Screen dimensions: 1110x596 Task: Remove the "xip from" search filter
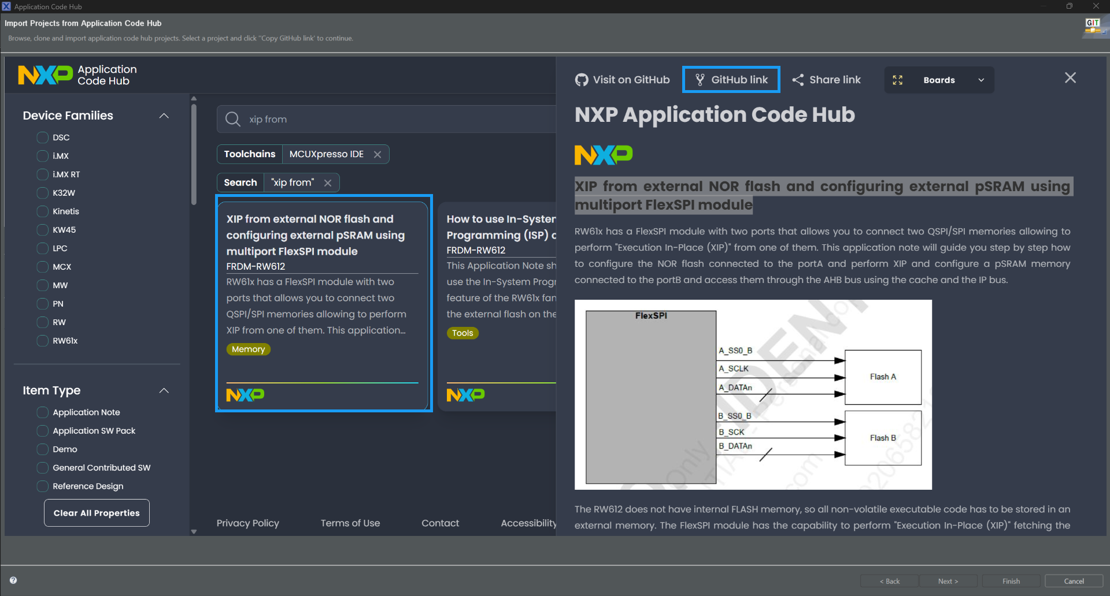[x=328, y=182]
